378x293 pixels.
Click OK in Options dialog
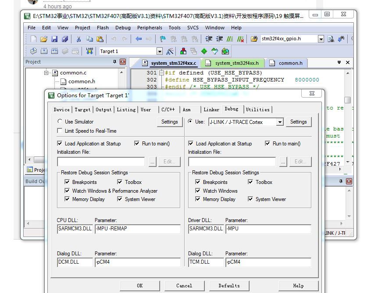(x=140, y=286)
